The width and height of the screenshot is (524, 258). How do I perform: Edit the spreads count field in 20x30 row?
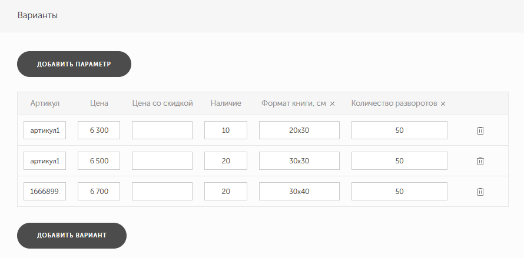399,130
